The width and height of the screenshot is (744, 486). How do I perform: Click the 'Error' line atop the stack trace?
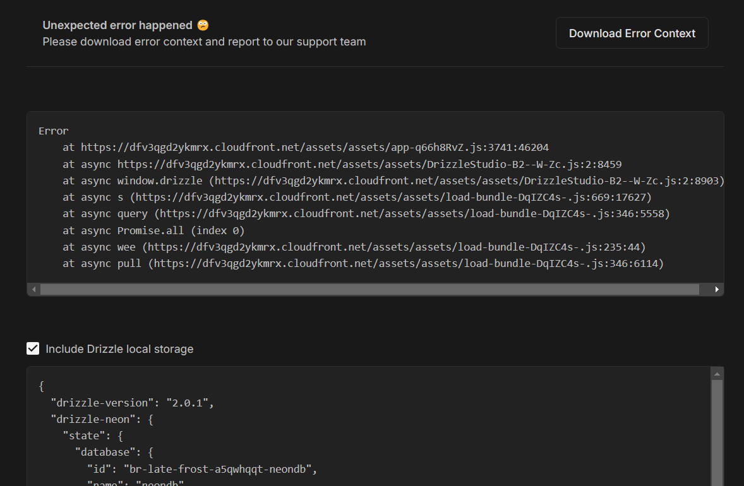click(x=54, y=131)
